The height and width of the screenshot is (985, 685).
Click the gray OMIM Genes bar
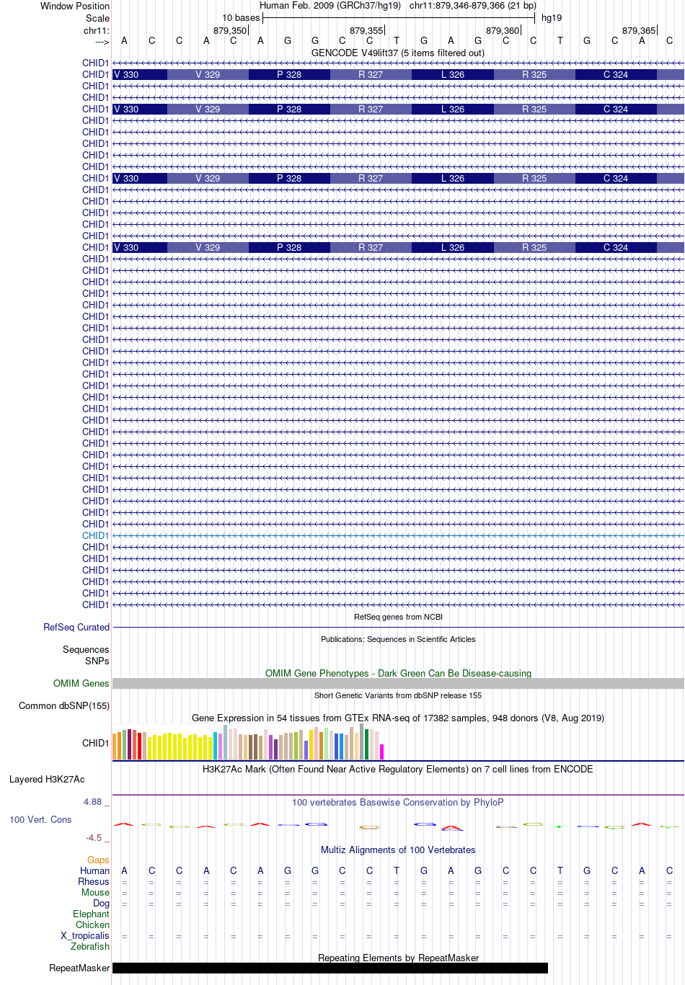398,684
